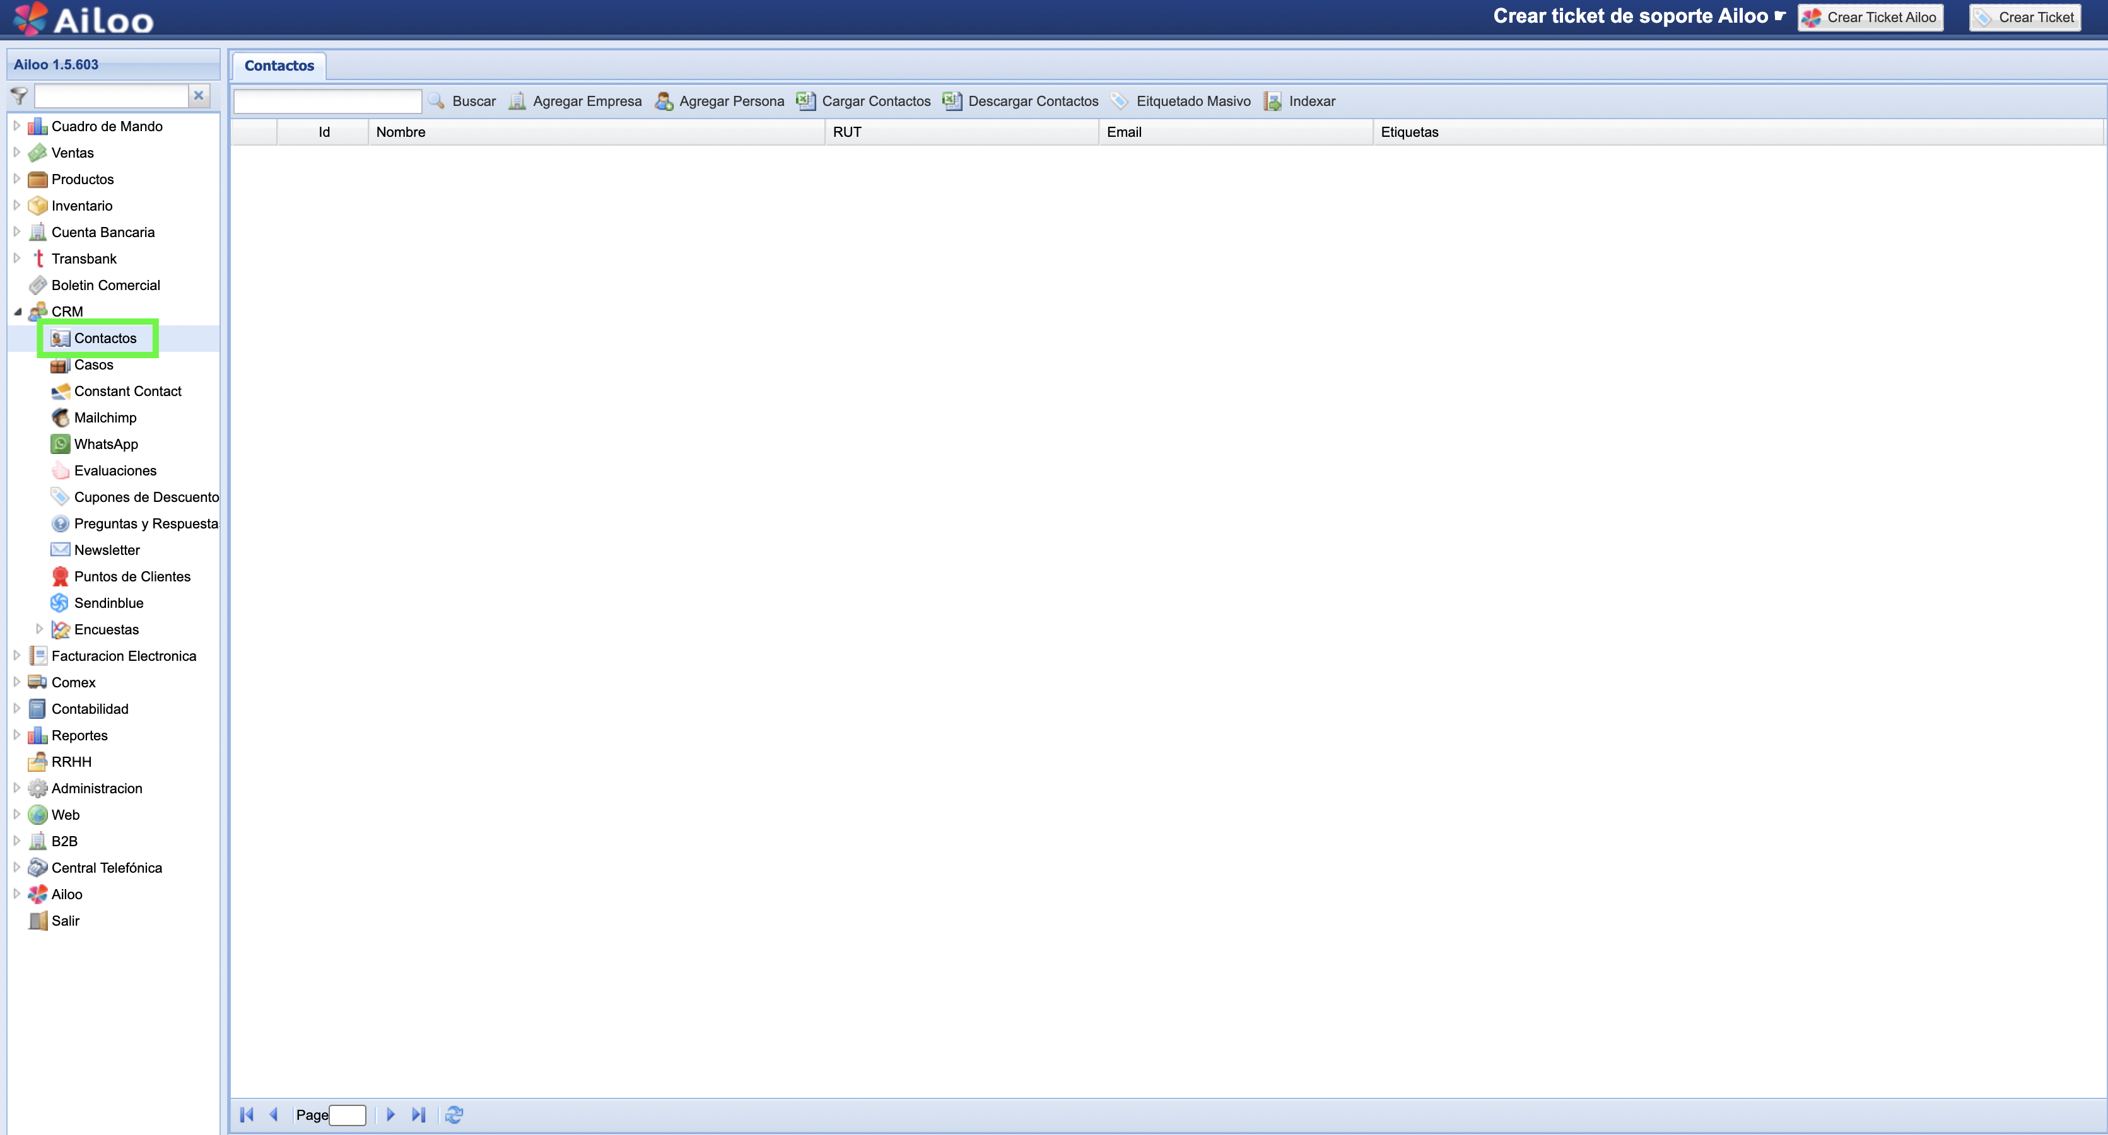
Task: Click the Cargar Contactos Excel icon
Action: coord(806,102)
